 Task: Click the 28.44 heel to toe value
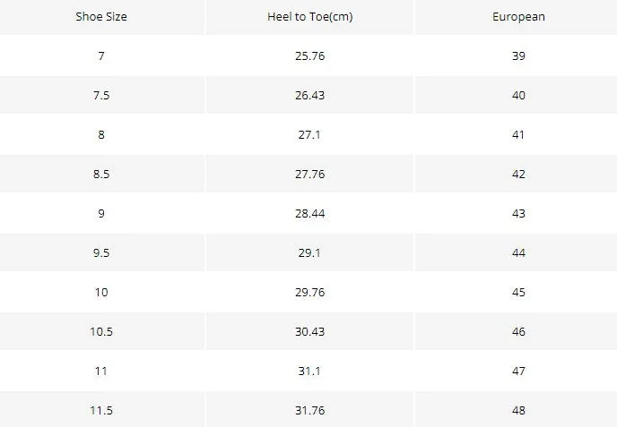click(310, 213)
